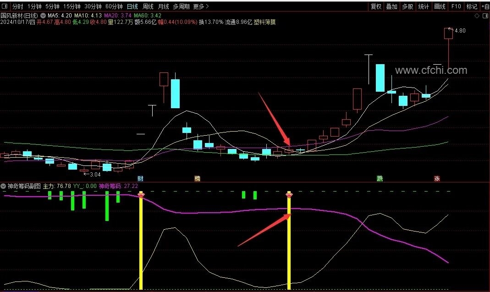
Task: Click the 榜 event marker
Action: [x=197, y=178]
